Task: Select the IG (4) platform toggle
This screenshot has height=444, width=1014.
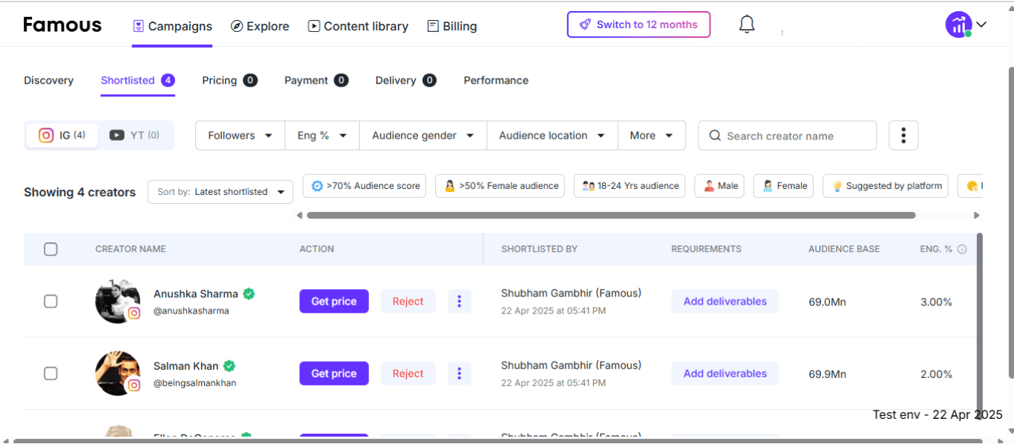Action: (x=62, y=135)
